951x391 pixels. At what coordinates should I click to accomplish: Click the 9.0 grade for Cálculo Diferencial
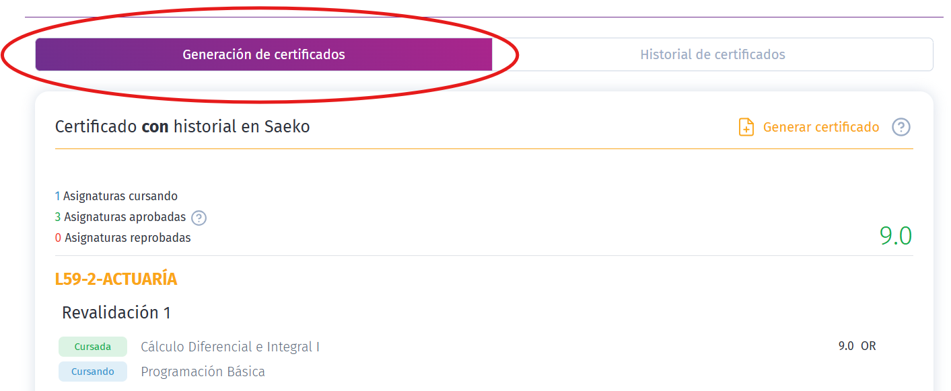coord(846,346)
